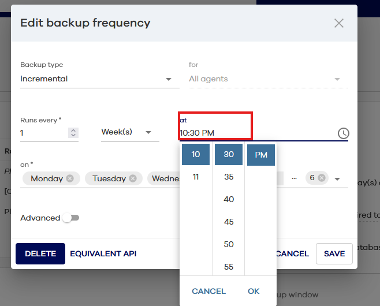Choose 35 minutes in time picker
The width and height of the screenshot is (380, 306).
(229, 177)
